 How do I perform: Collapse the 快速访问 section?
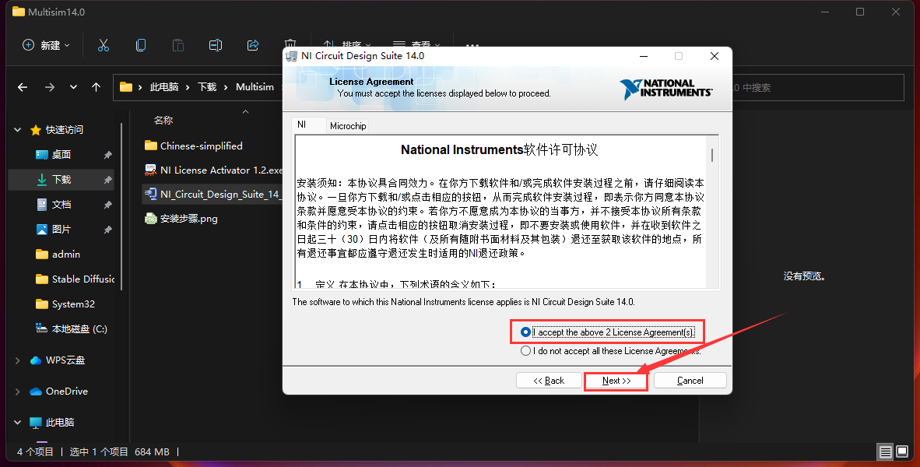(18, 130)
